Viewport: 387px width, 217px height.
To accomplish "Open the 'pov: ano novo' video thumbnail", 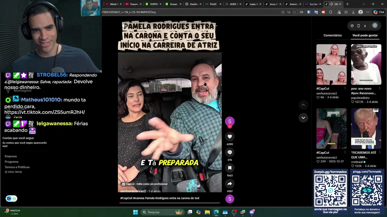I will 366,64.
